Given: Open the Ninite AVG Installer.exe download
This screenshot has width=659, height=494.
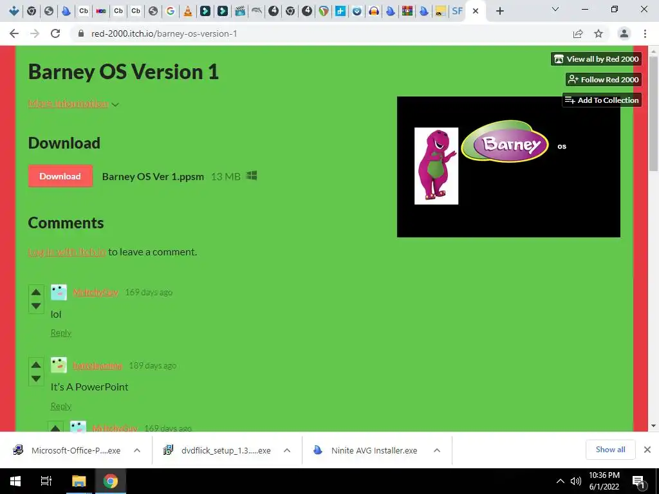Looking at the screenshot, I should tap(366, 450).
